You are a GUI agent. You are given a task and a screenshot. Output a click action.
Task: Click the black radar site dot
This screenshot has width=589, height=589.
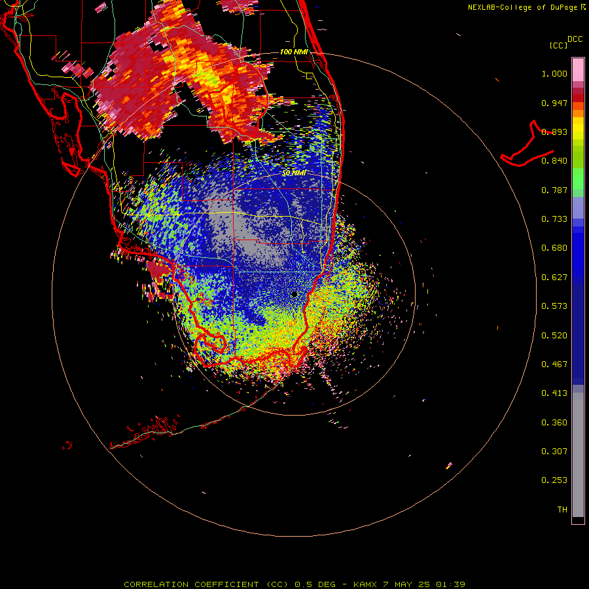tap(294, 294)
